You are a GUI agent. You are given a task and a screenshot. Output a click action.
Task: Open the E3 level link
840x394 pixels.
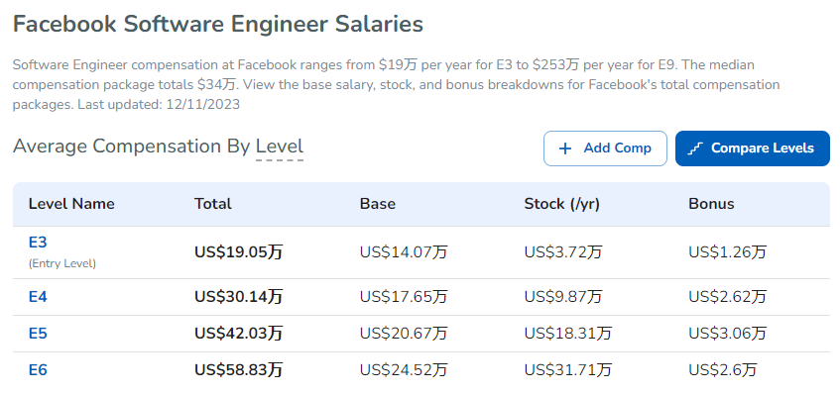[38, 243]
